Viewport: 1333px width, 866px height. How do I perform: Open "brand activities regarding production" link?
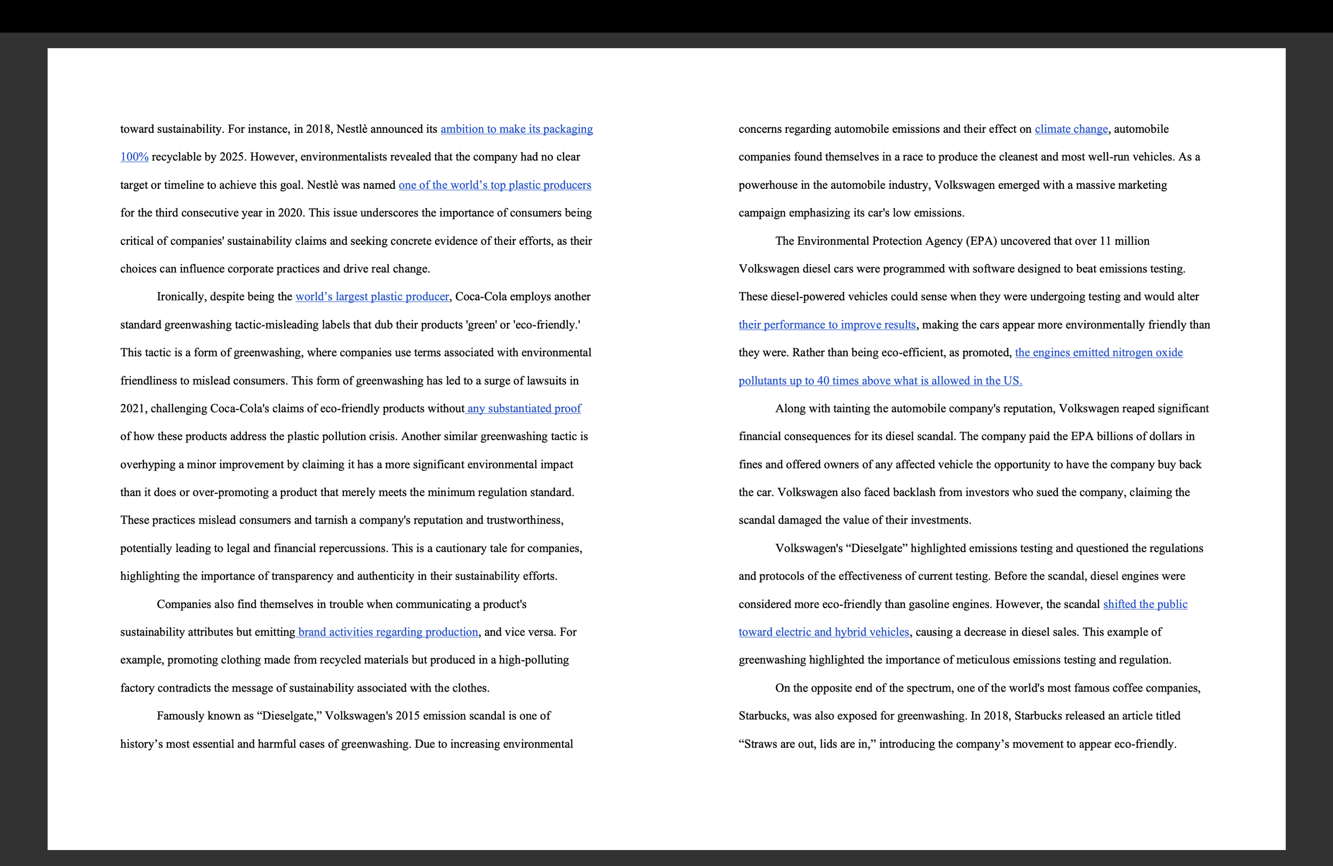point(388,632)
